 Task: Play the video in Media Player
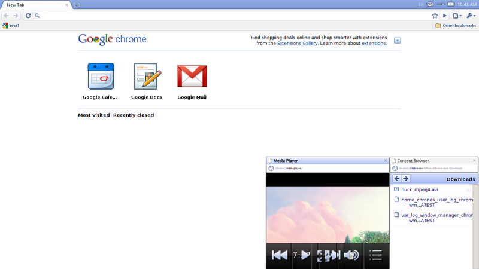(x=305, y=255)
